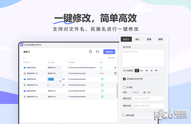Delete the first row with trash icon
The image size is (191, 124).
[x=115, y=68]
